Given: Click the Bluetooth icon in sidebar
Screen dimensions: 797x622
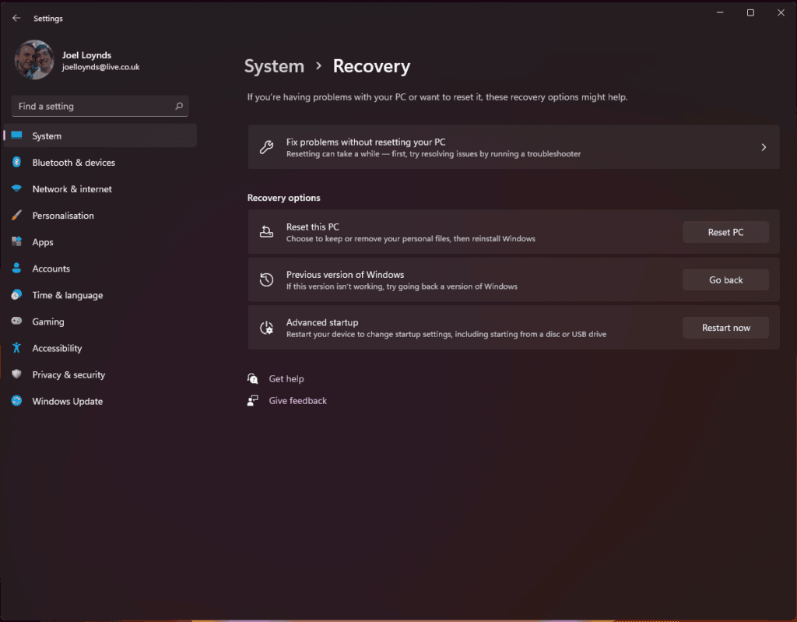Looking at the screenshot, I should tap(17, 162).
